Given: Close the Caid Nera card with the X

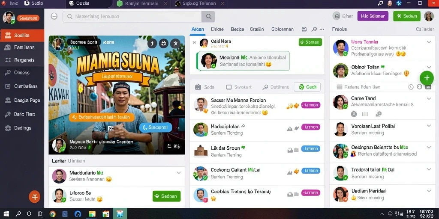Looking at the screenshot, I should 194,42.
